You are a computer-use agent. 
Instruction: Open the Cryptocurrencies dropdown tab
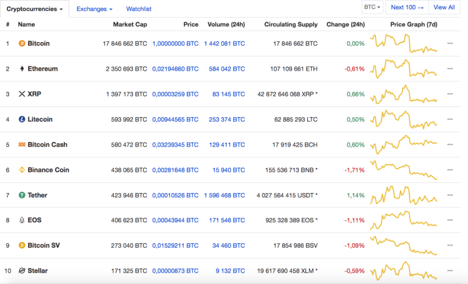click(34, 9)
